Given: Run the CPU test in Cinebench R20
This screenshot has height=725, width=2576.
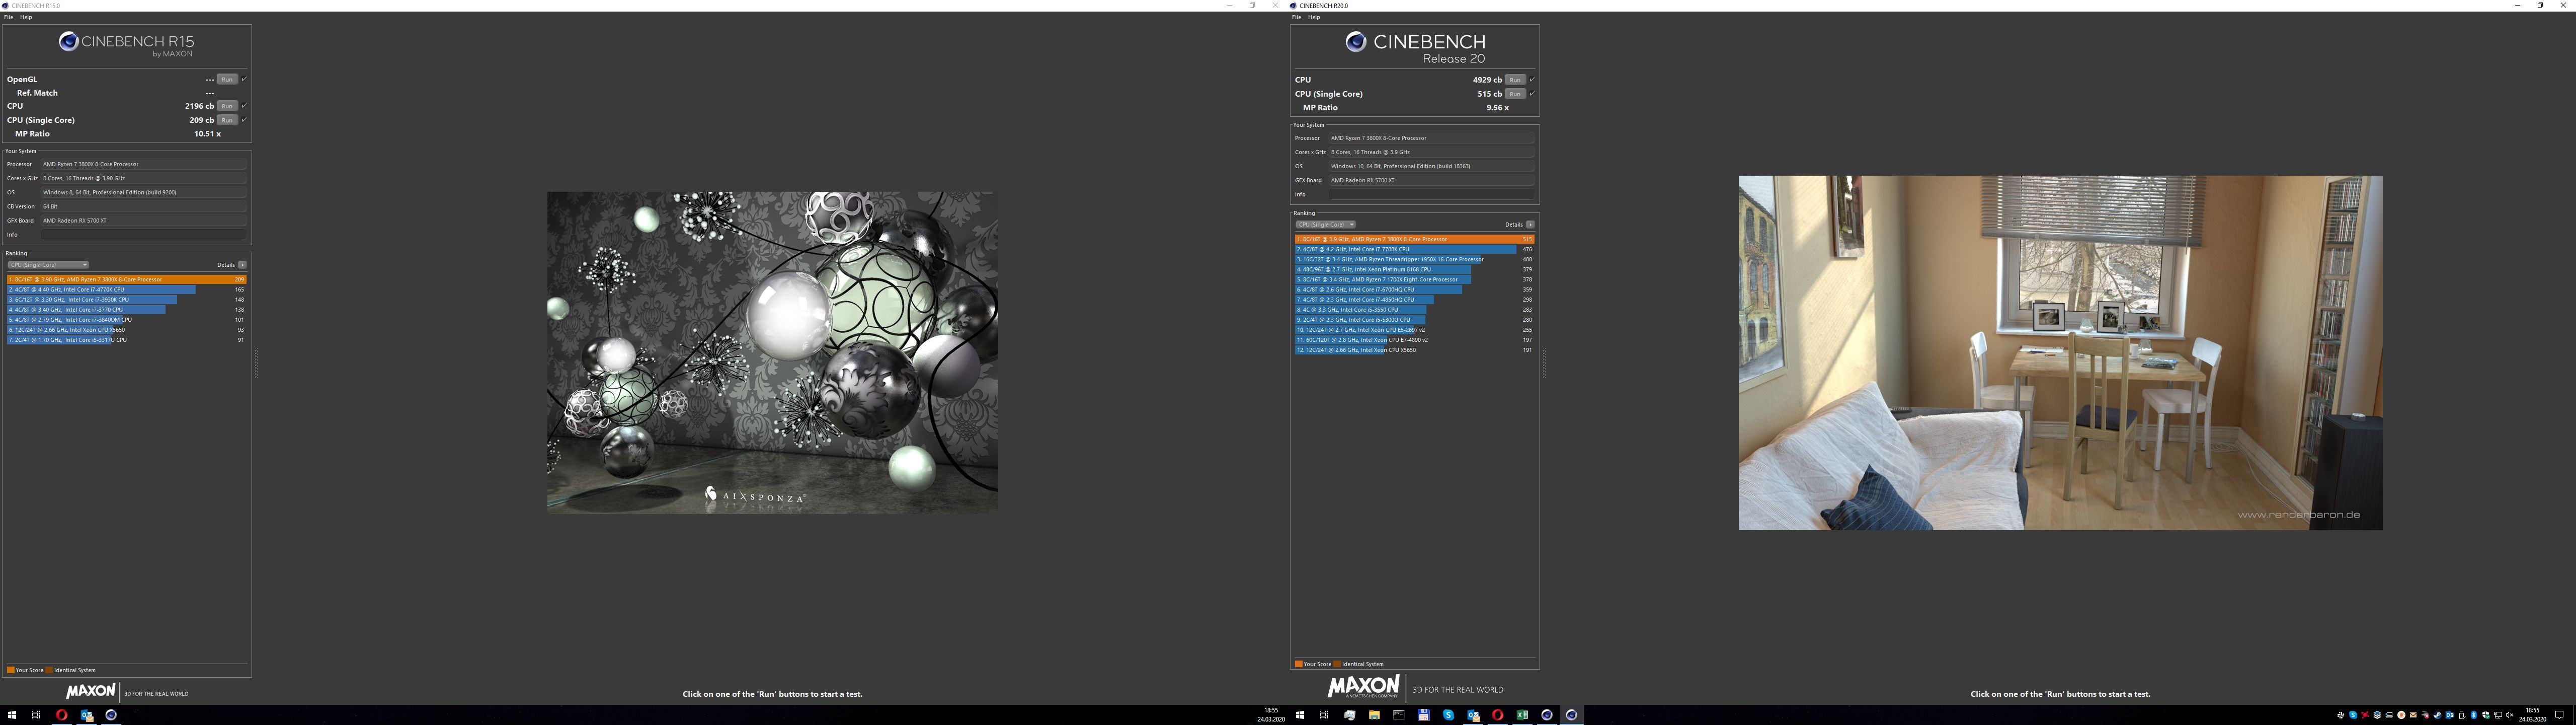Looking at the screenshot, I should 1515,80.
